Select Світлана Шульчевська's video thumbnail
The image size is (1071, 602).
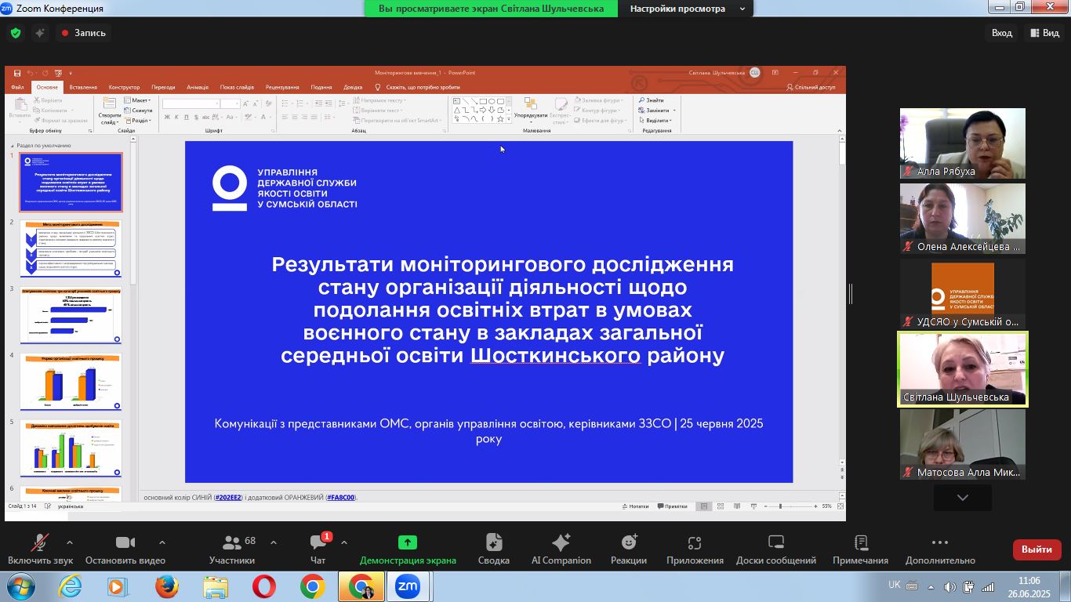(962, 369)
